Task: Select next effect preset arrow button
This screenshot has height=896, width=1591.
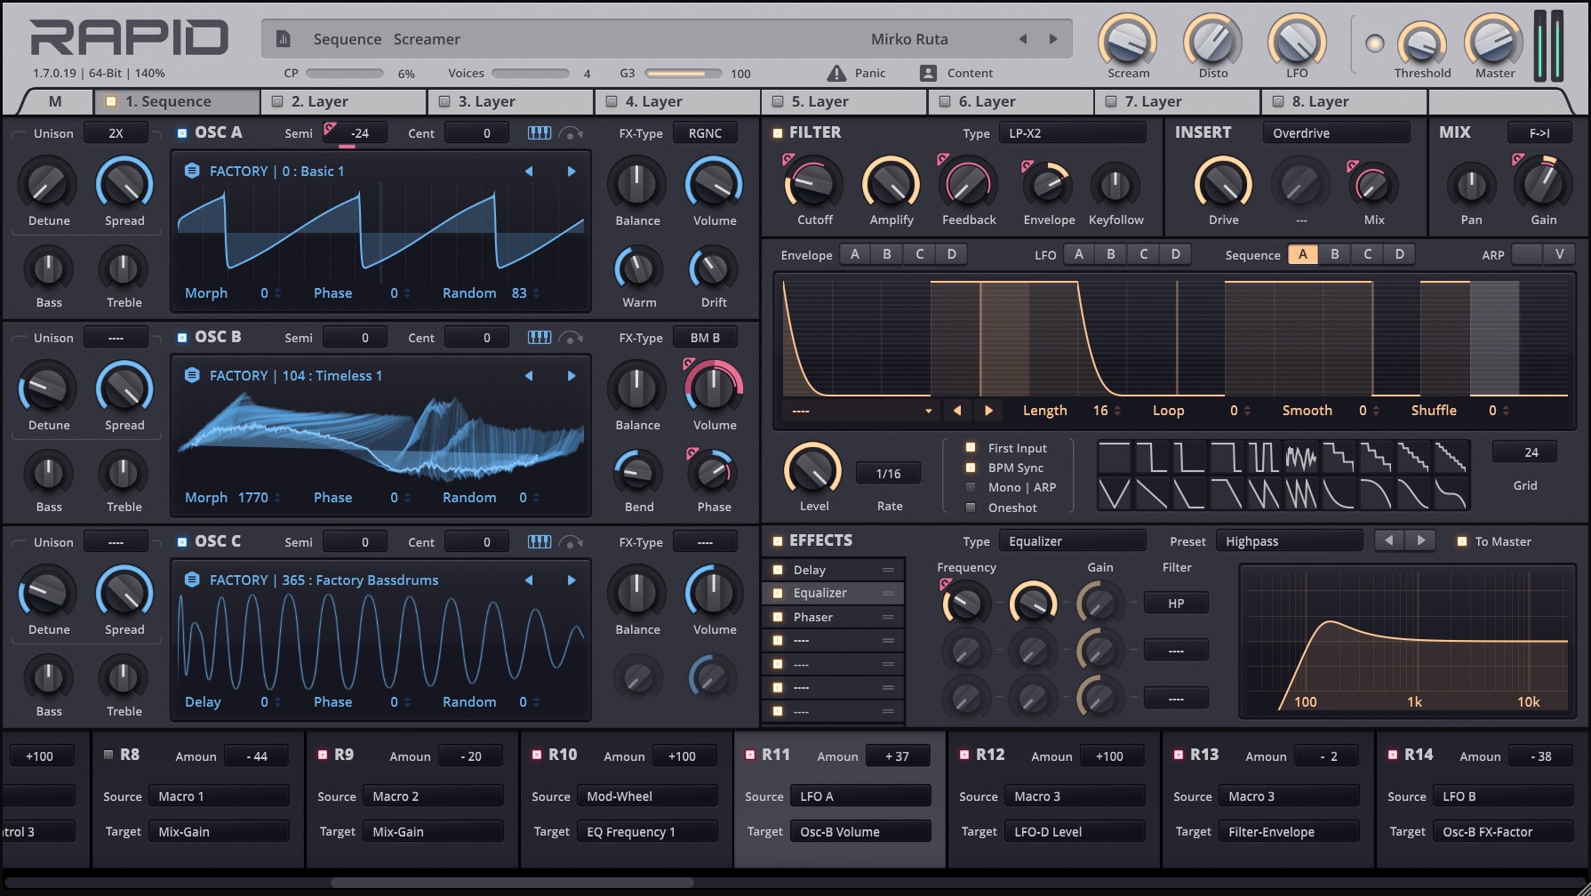Action: pos(1420,540)
